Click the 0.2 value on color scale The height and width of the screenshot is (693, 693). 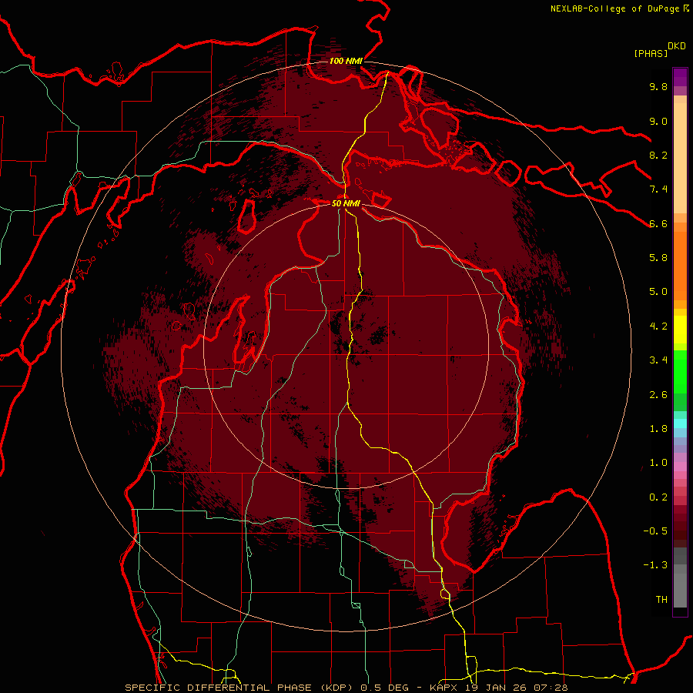[658, 497]
